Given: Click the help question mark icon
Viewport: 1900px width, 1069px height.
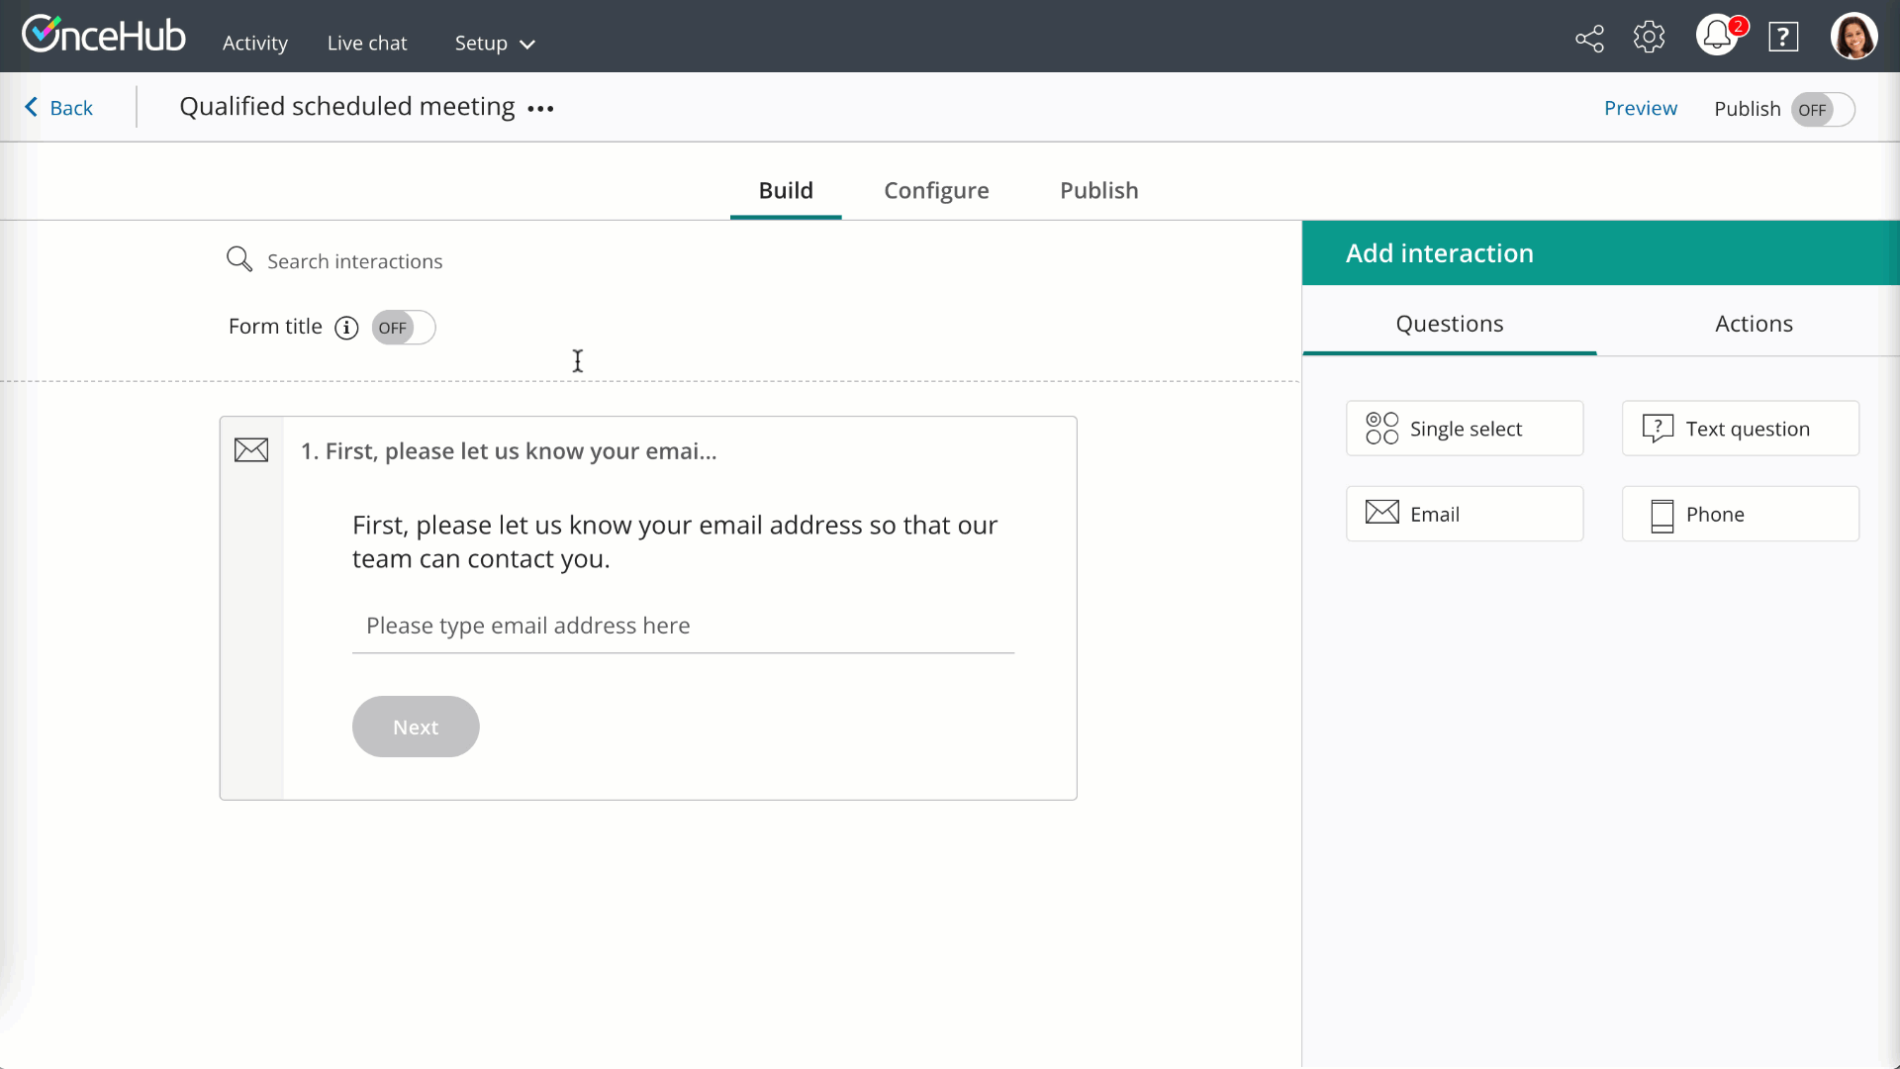Looking at the screenshot, I should pos(1783,38).
